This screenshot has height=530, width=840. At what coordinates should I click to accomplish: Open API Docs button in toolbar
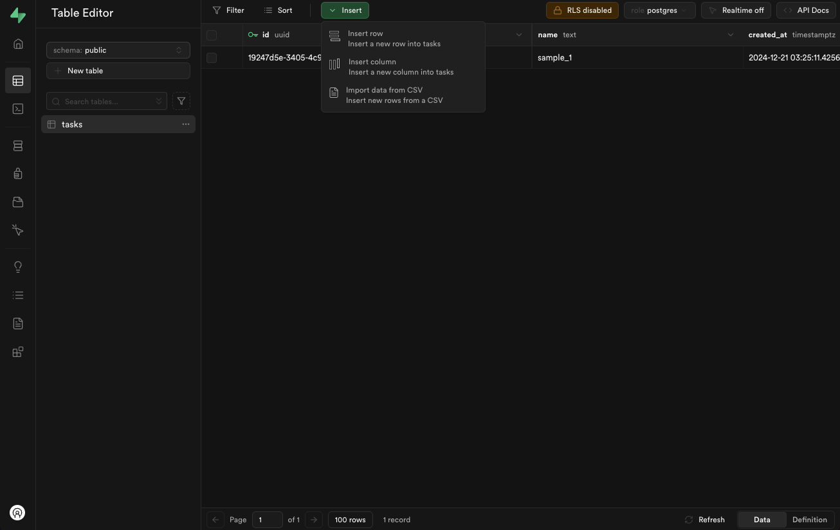pos(806,10)
